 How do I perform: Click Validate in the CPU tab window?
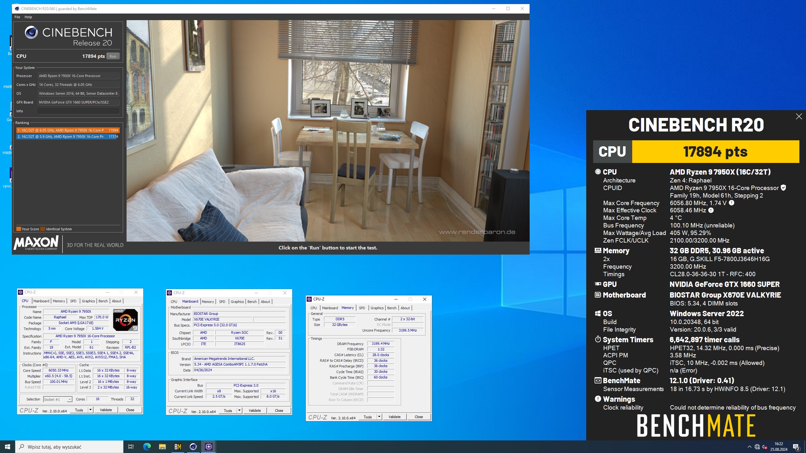click(x=106, y=410)
